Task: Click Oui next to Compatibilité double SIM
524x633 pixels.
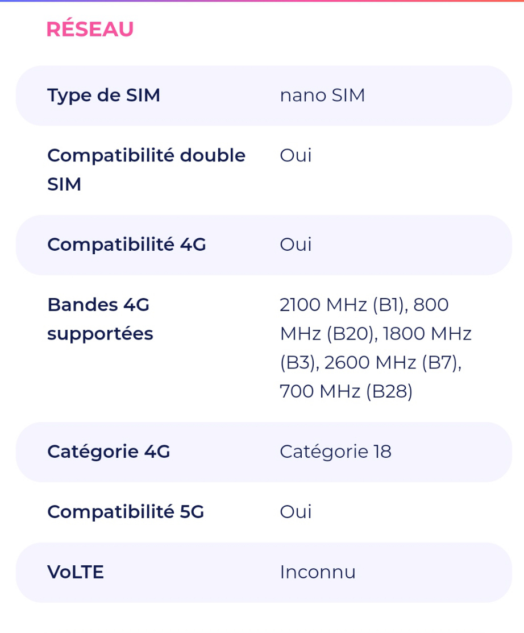Action: point(296,155)
